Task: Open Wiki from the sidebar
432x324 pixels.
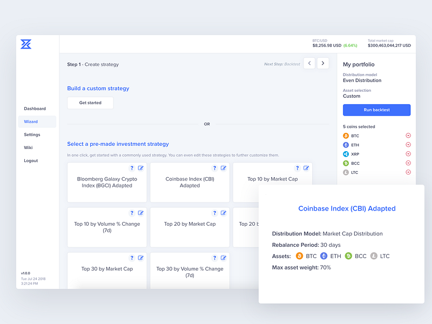Action: (28, 147)
